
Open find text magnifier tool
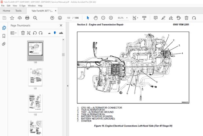point(35,18)
